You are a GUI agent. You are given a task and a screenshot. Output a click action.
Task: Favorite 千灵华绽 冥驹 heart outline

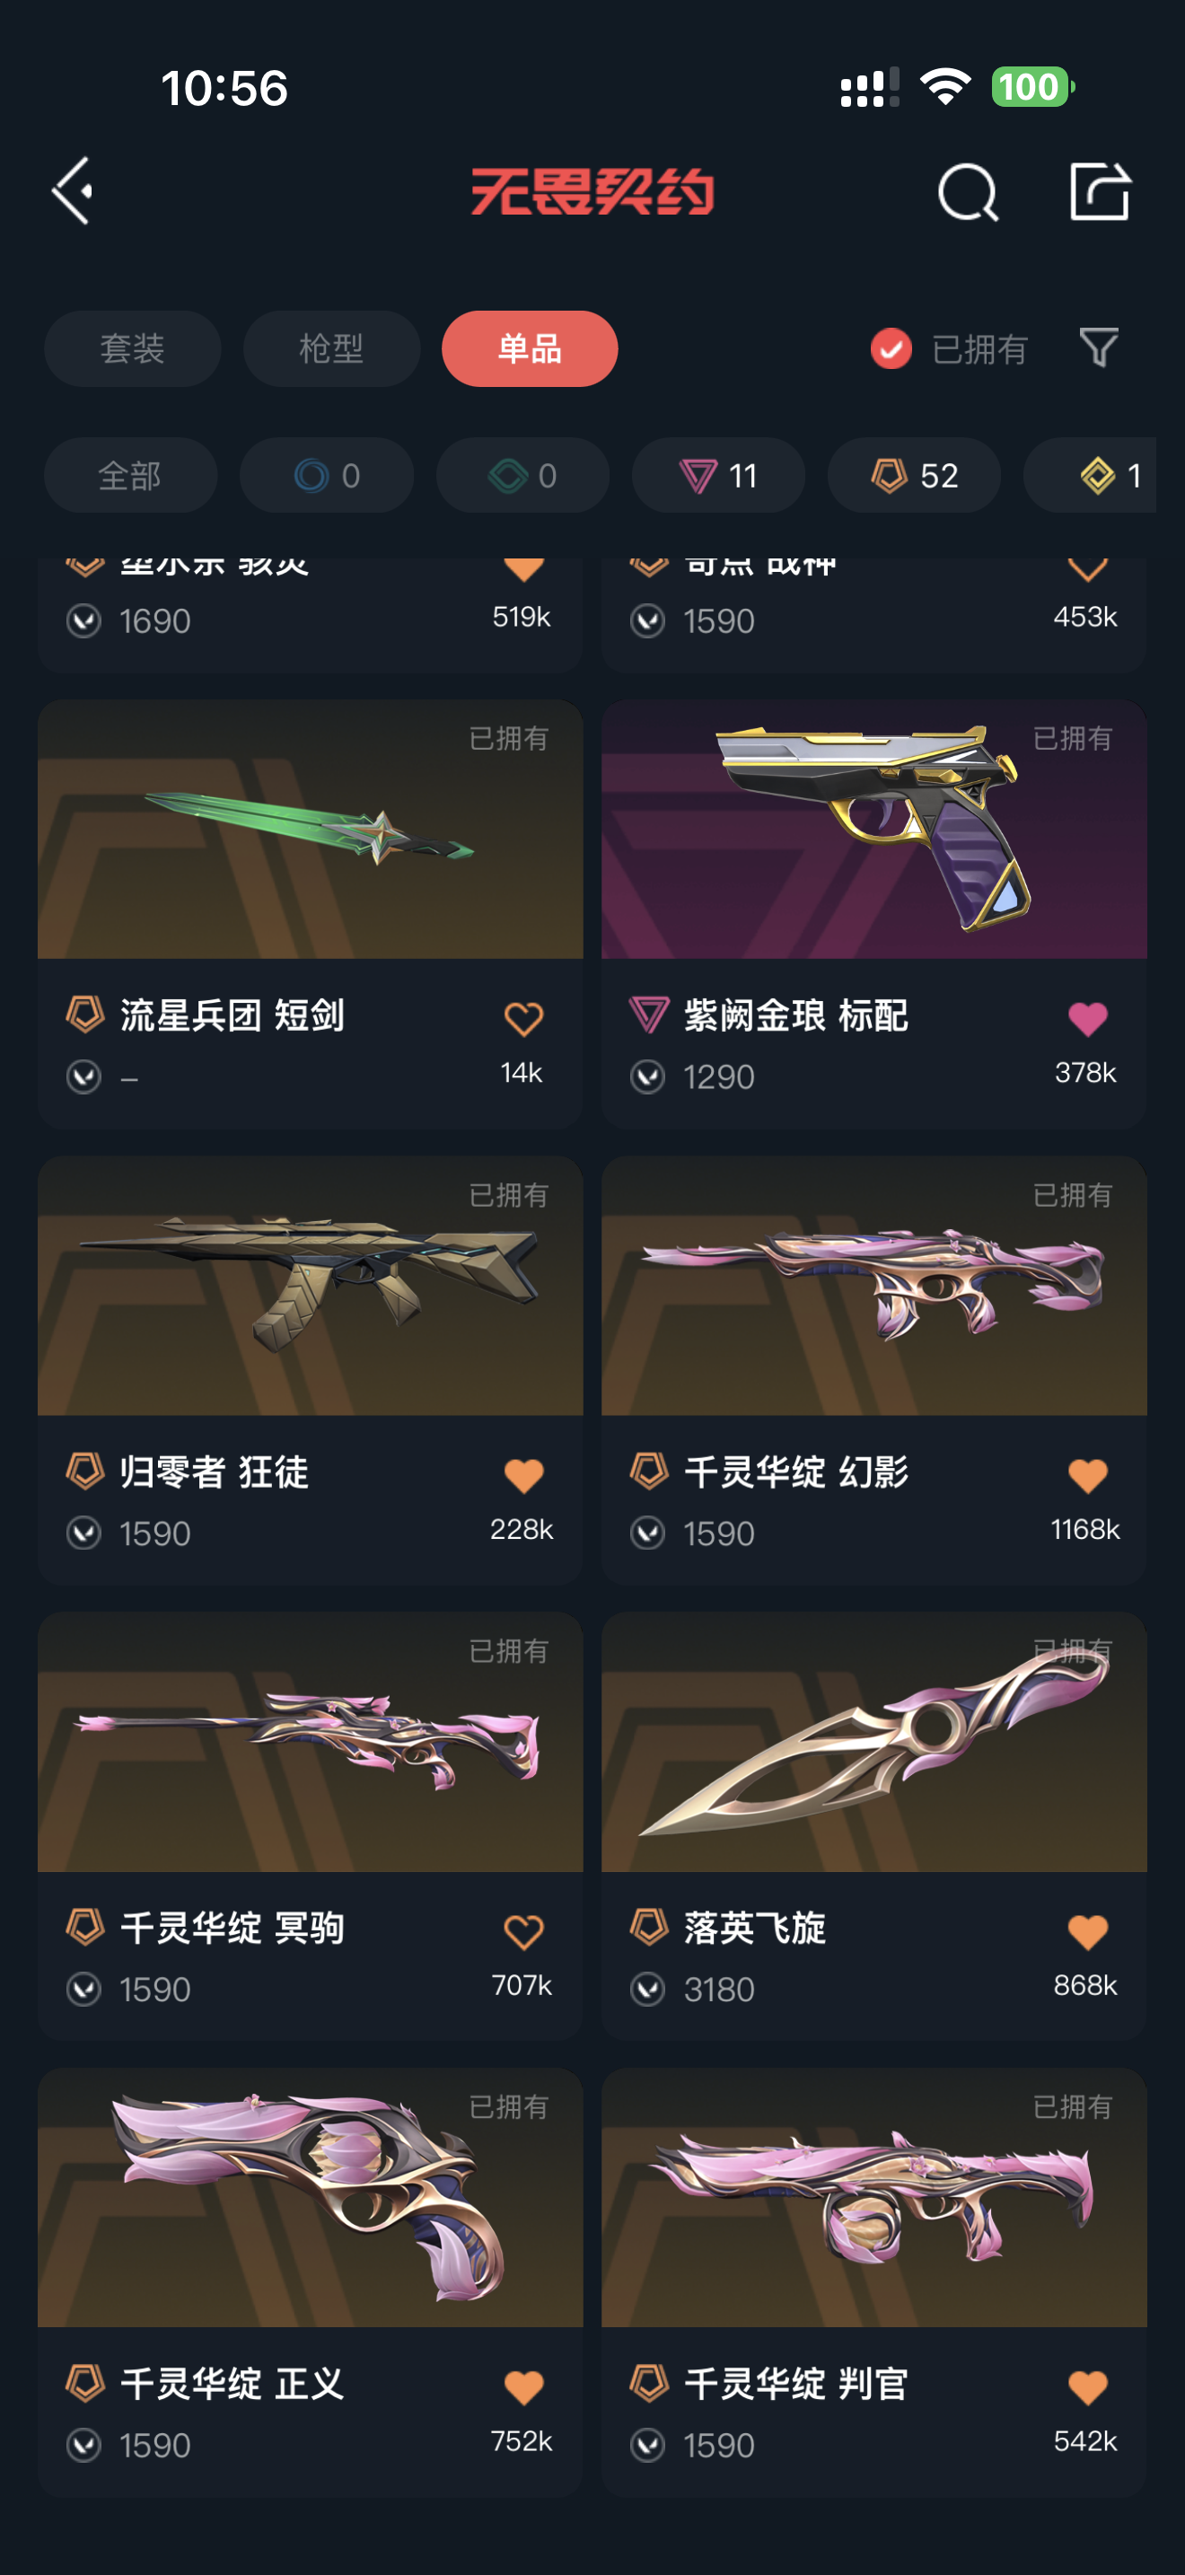click(x=522, y=1931)
